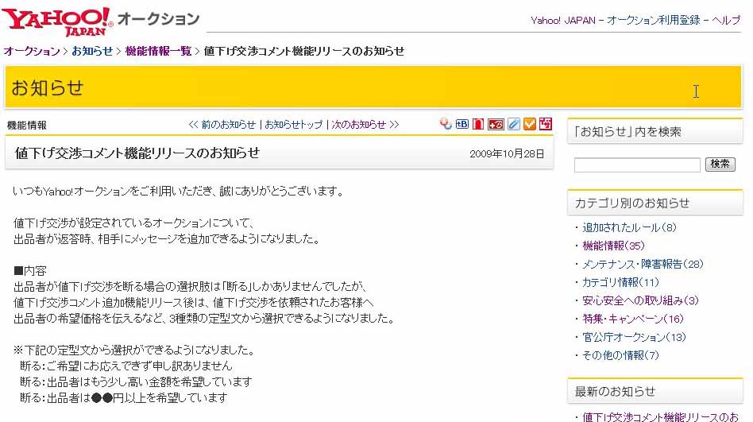
Task: Go to オークション in breadcrumb
Action: [32, 51]
